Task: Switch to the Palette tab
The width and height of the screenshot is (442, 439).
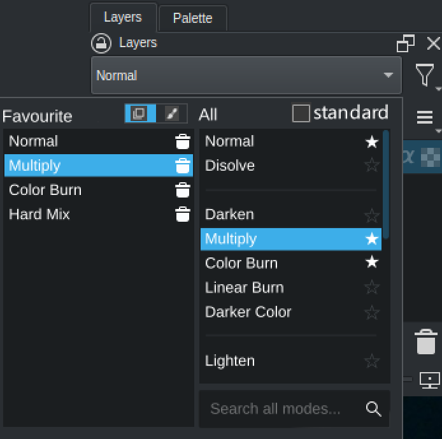Action: coord(192,18)
